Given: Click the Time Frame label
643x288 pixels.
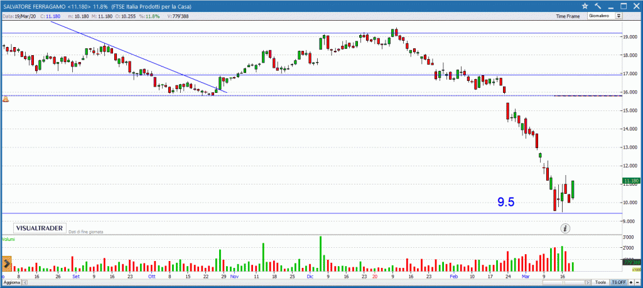Looking at the screenshot, I should pyautogui.click(x=568, y=16).
